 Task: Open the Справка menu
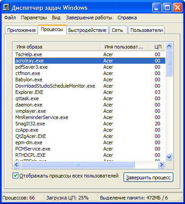click(127, 18)
